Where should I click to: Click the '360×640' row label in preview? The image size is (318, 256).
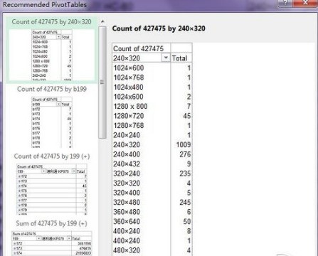127,221
